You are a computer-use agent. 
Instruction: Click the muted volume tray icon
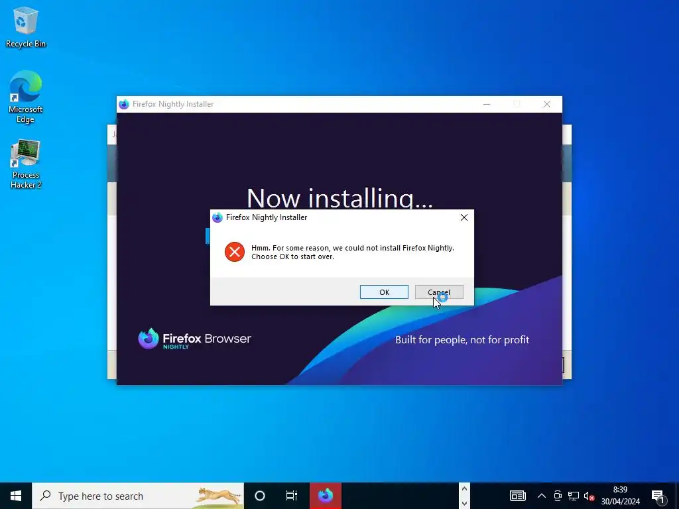click(x=589, y=496)
